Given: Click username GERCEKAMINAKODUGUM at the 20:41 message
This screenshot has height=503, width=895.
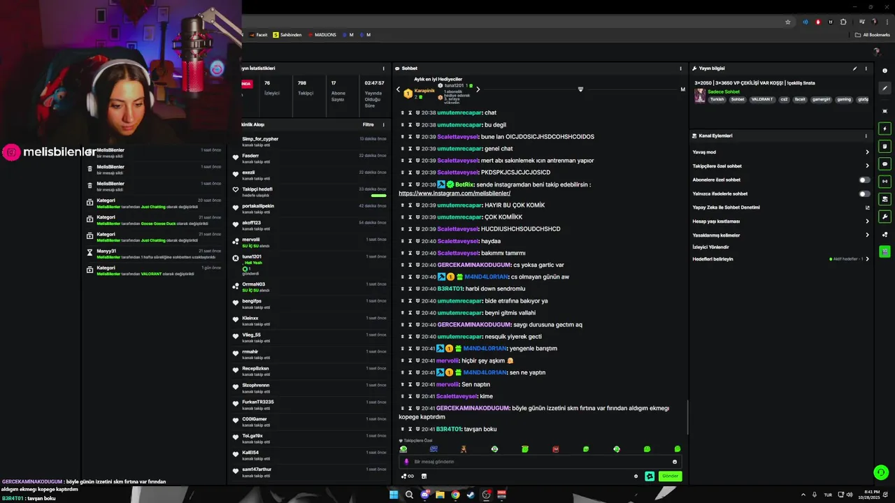Looking at the screenshot, I should point(473,408).
